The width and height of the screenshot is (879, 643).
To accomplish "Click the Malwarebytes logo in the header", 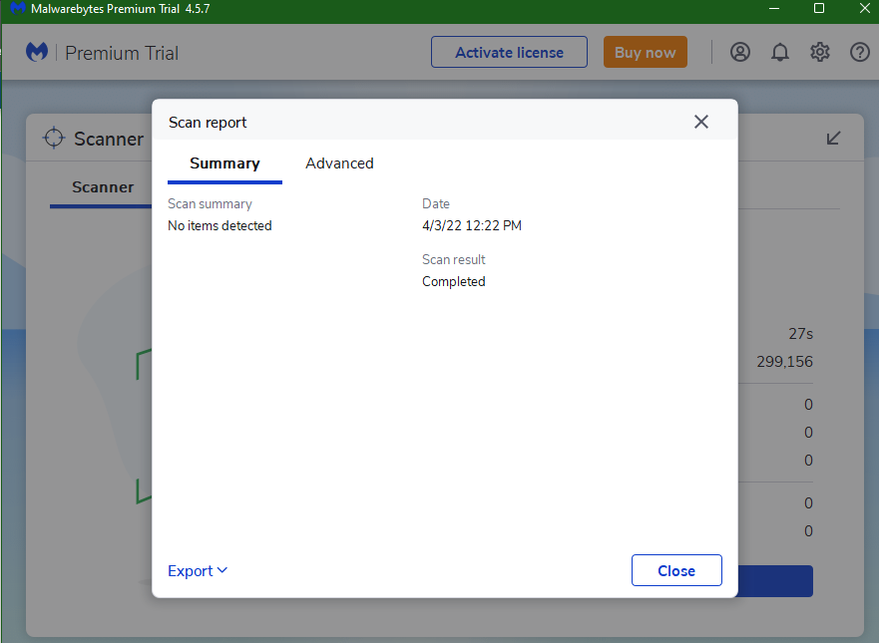I will coord(37,52).
